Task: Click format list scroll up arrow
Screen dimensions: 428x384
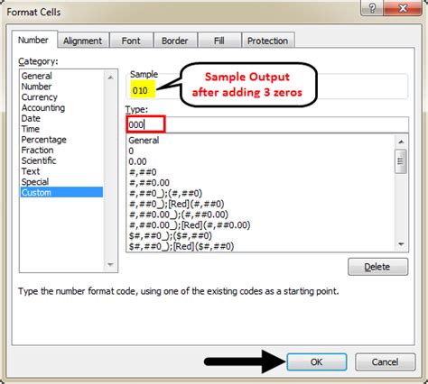Action: tap(401, 142)
